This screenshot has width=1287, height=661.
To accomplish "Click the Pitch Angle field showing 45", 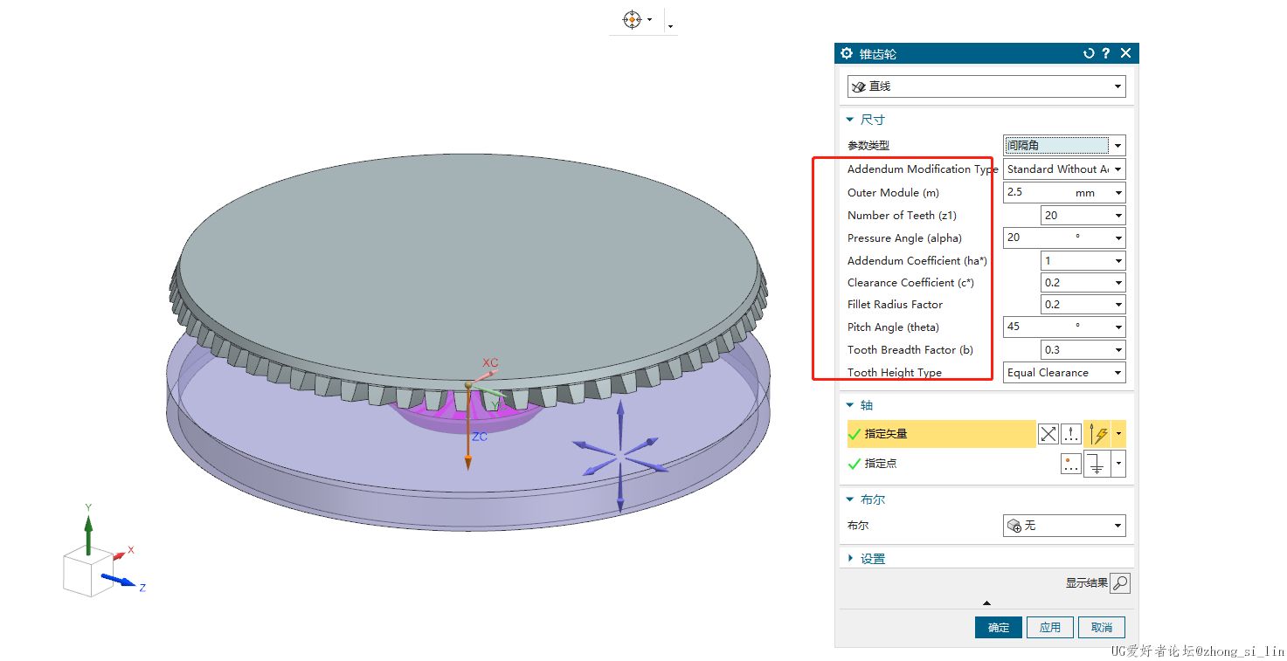I will click(1038, 327).
